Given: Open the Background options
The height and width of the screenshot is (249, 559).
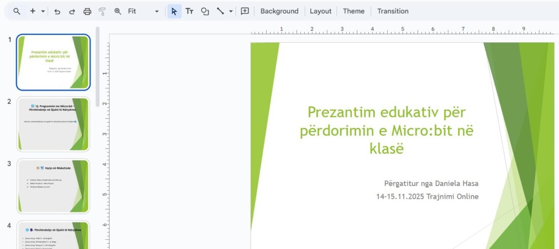Looking at the screenshot, I should (x=279, y=11).
